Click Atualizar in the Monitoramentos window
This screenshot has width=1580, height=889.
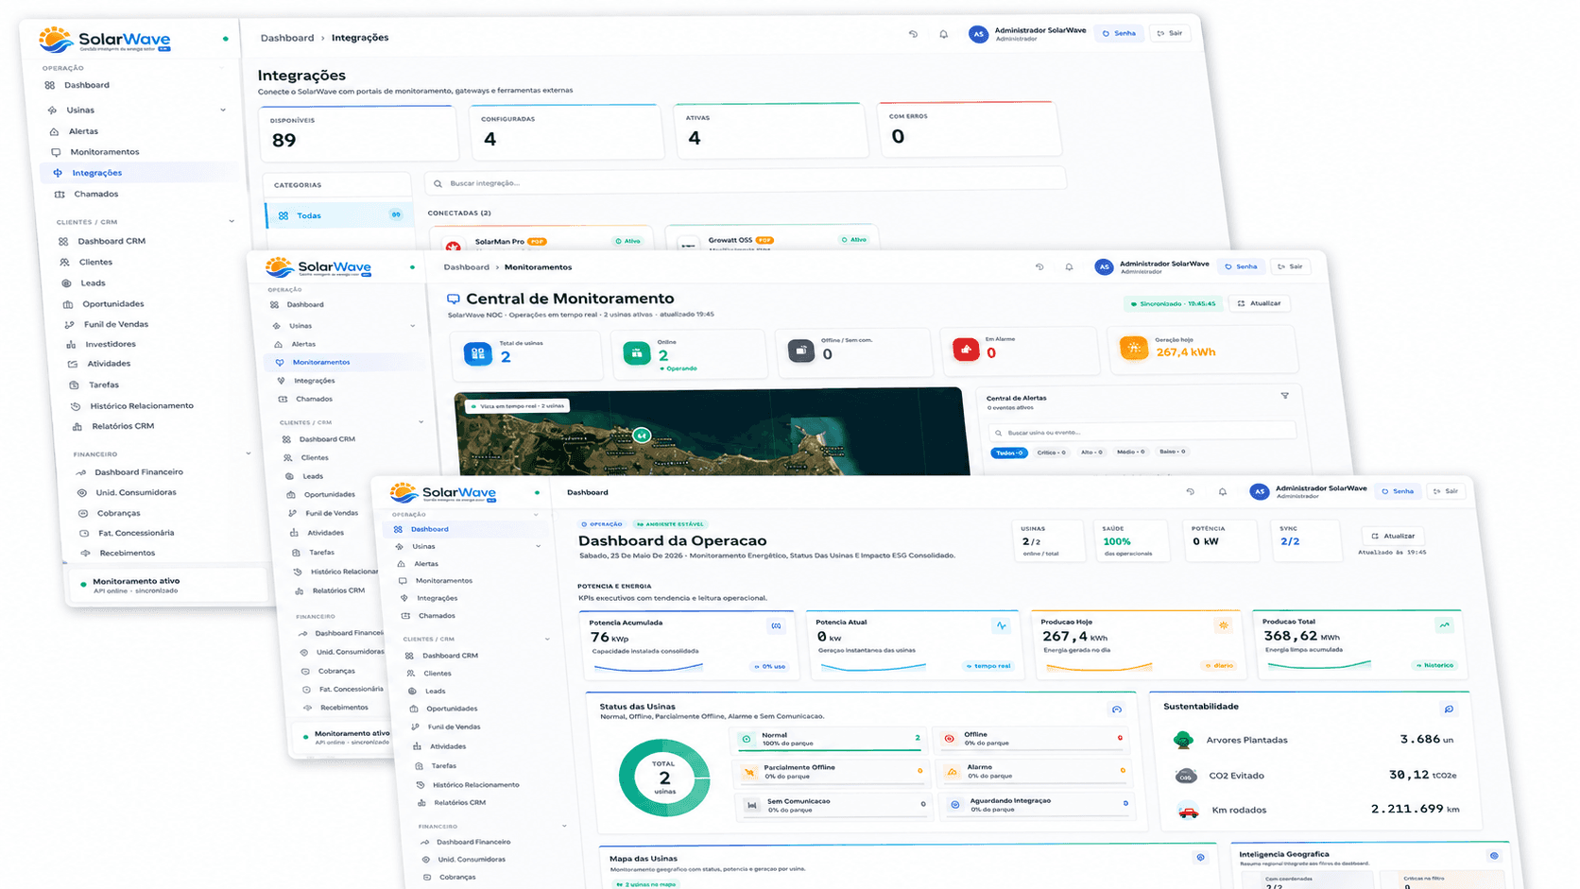tap(1260, 304)
